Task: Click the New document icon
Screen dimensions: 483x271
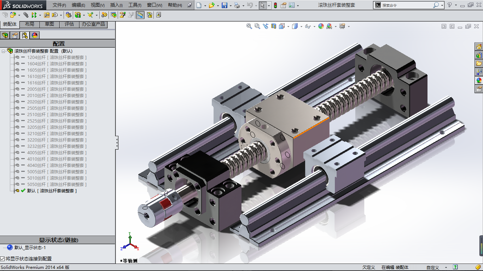Action: [199, 5]
